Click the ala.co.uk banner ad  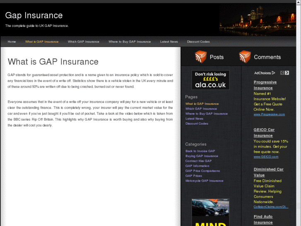click(210, 80)
